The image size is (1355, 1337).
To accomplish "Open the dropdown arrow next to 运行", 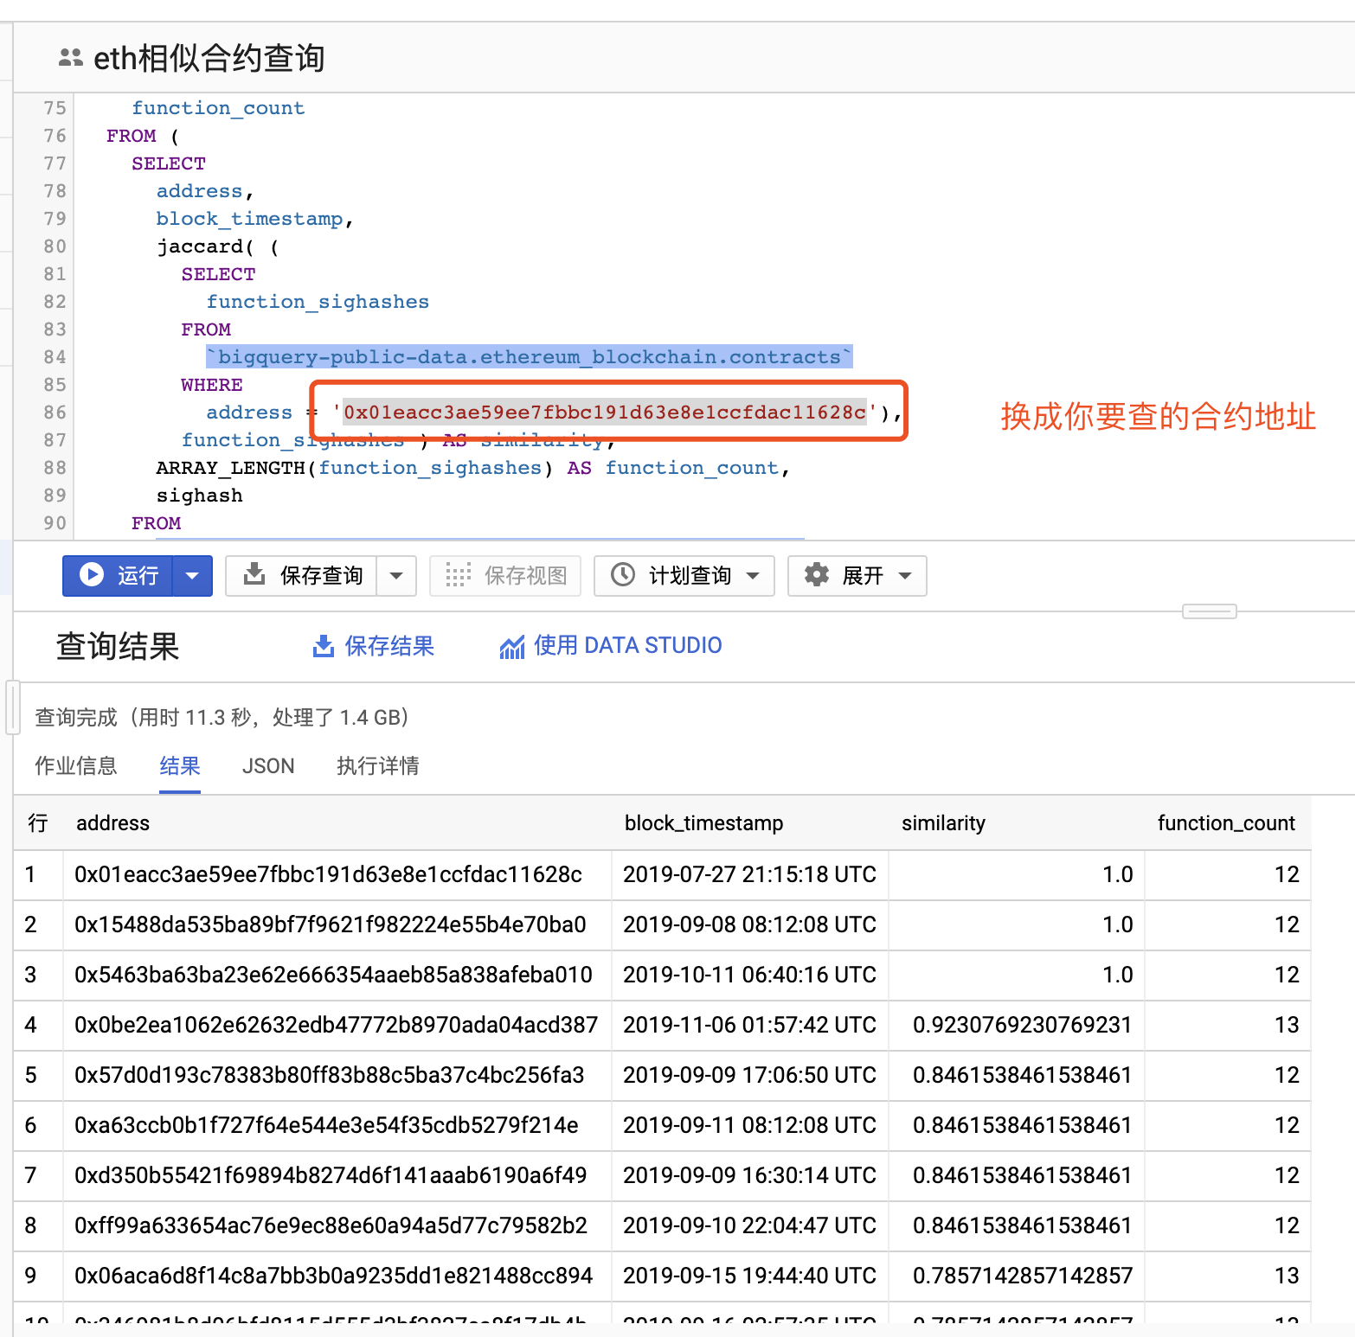I will [193, 575].
